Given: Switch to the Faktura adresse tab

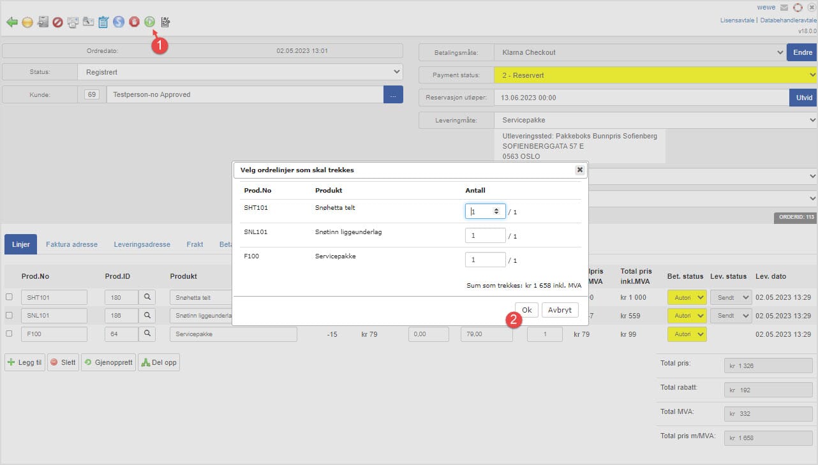Looking at the screenshot, I should click(x=71, y=244).
